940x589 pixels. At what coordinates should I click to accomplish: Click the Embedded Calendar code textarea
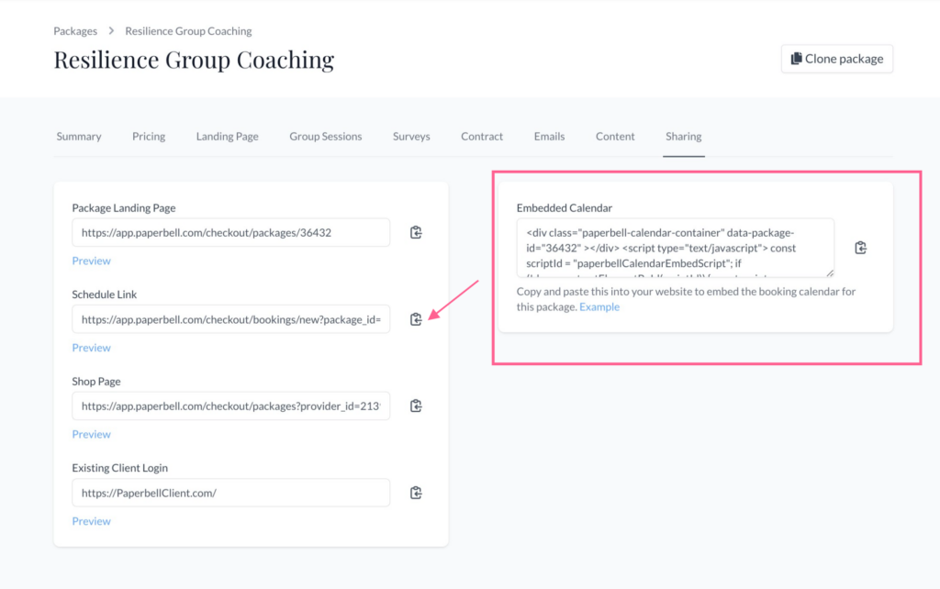click(x=675, y=248)
